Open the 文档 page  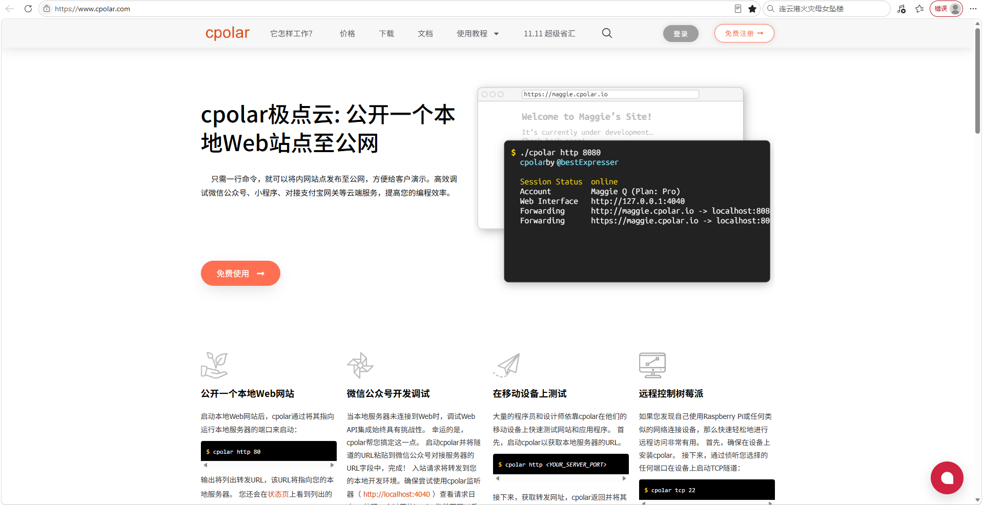pyautogui.click(x=425, y=33)
